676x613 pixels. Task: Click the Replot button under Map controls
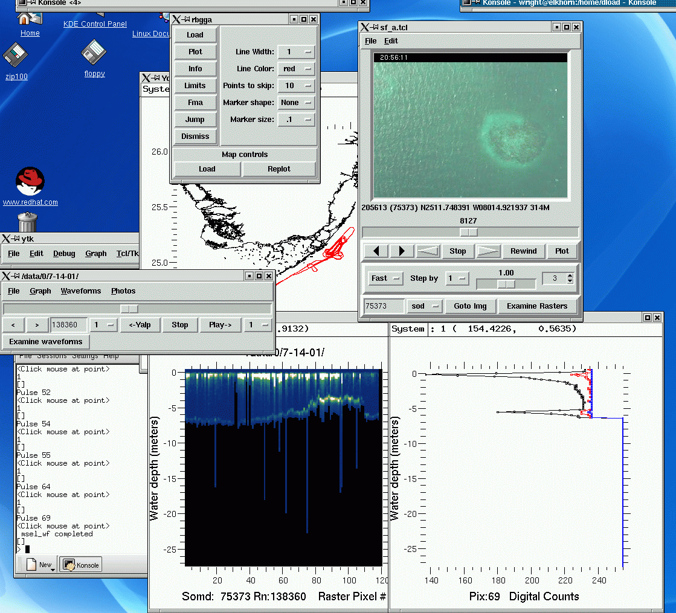[278, 169]
